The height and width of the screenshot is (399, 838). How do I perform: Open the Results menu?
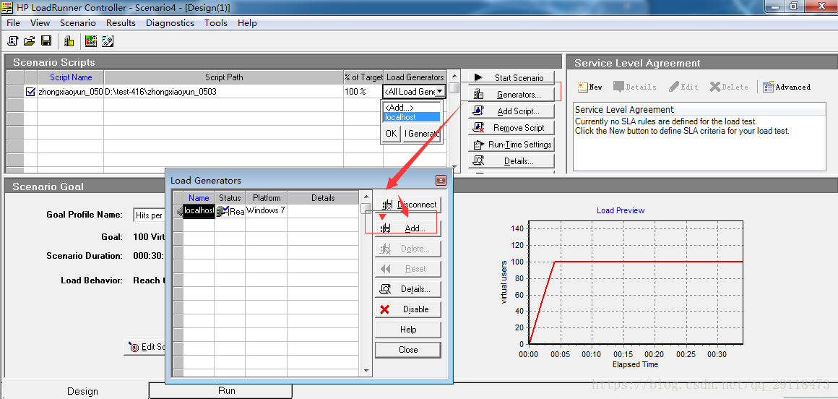pos(121,23)
